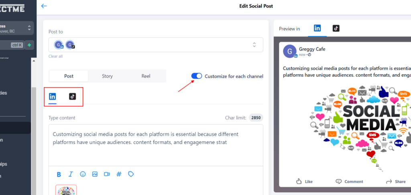411x195 pixels.
Task: Click the green lightning bolt icon in sidebar
Action: 29,45
